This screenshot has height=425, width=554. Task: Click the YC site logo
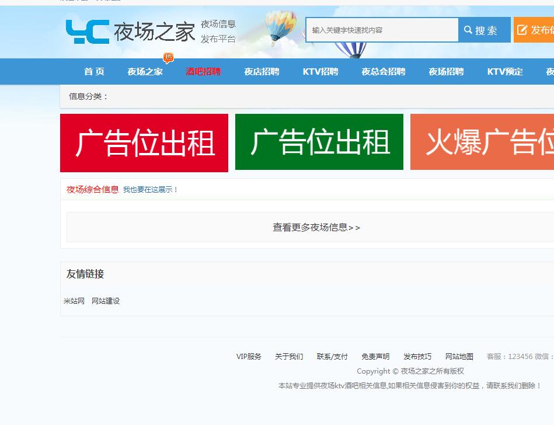point(88,32)
